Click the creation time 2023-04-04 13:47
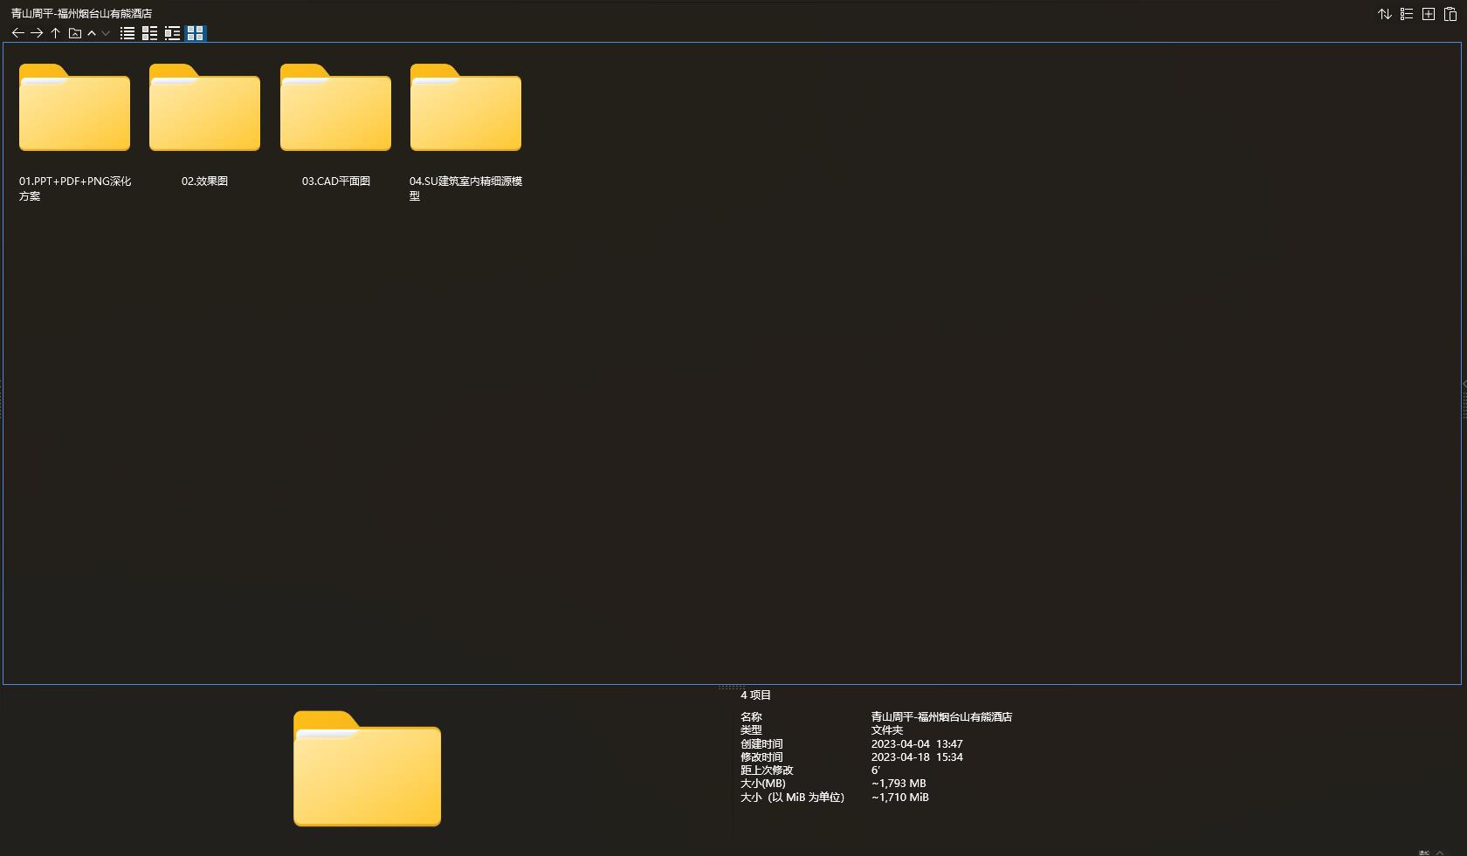 [917, 744]
